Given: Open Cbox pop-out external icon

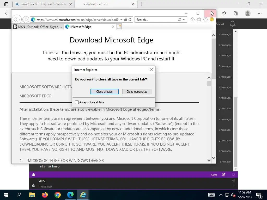Looking at the screenshot, I should (x=224, y=174).
